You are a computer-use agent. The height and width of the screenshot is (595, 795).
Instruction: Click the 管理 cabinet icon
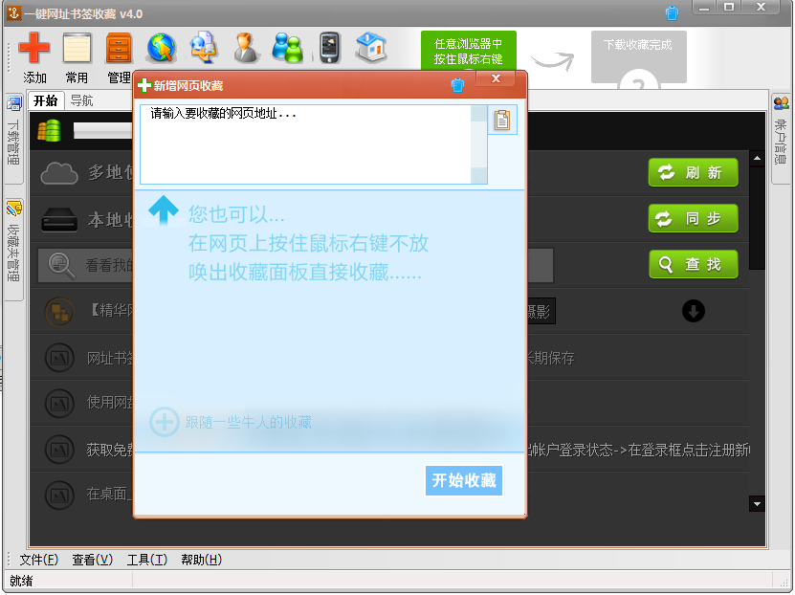pos(120,48)
